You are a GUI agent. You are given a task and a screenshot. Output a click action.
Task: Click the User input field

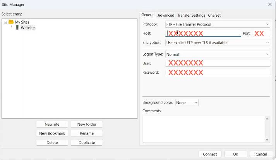point(218,63)
